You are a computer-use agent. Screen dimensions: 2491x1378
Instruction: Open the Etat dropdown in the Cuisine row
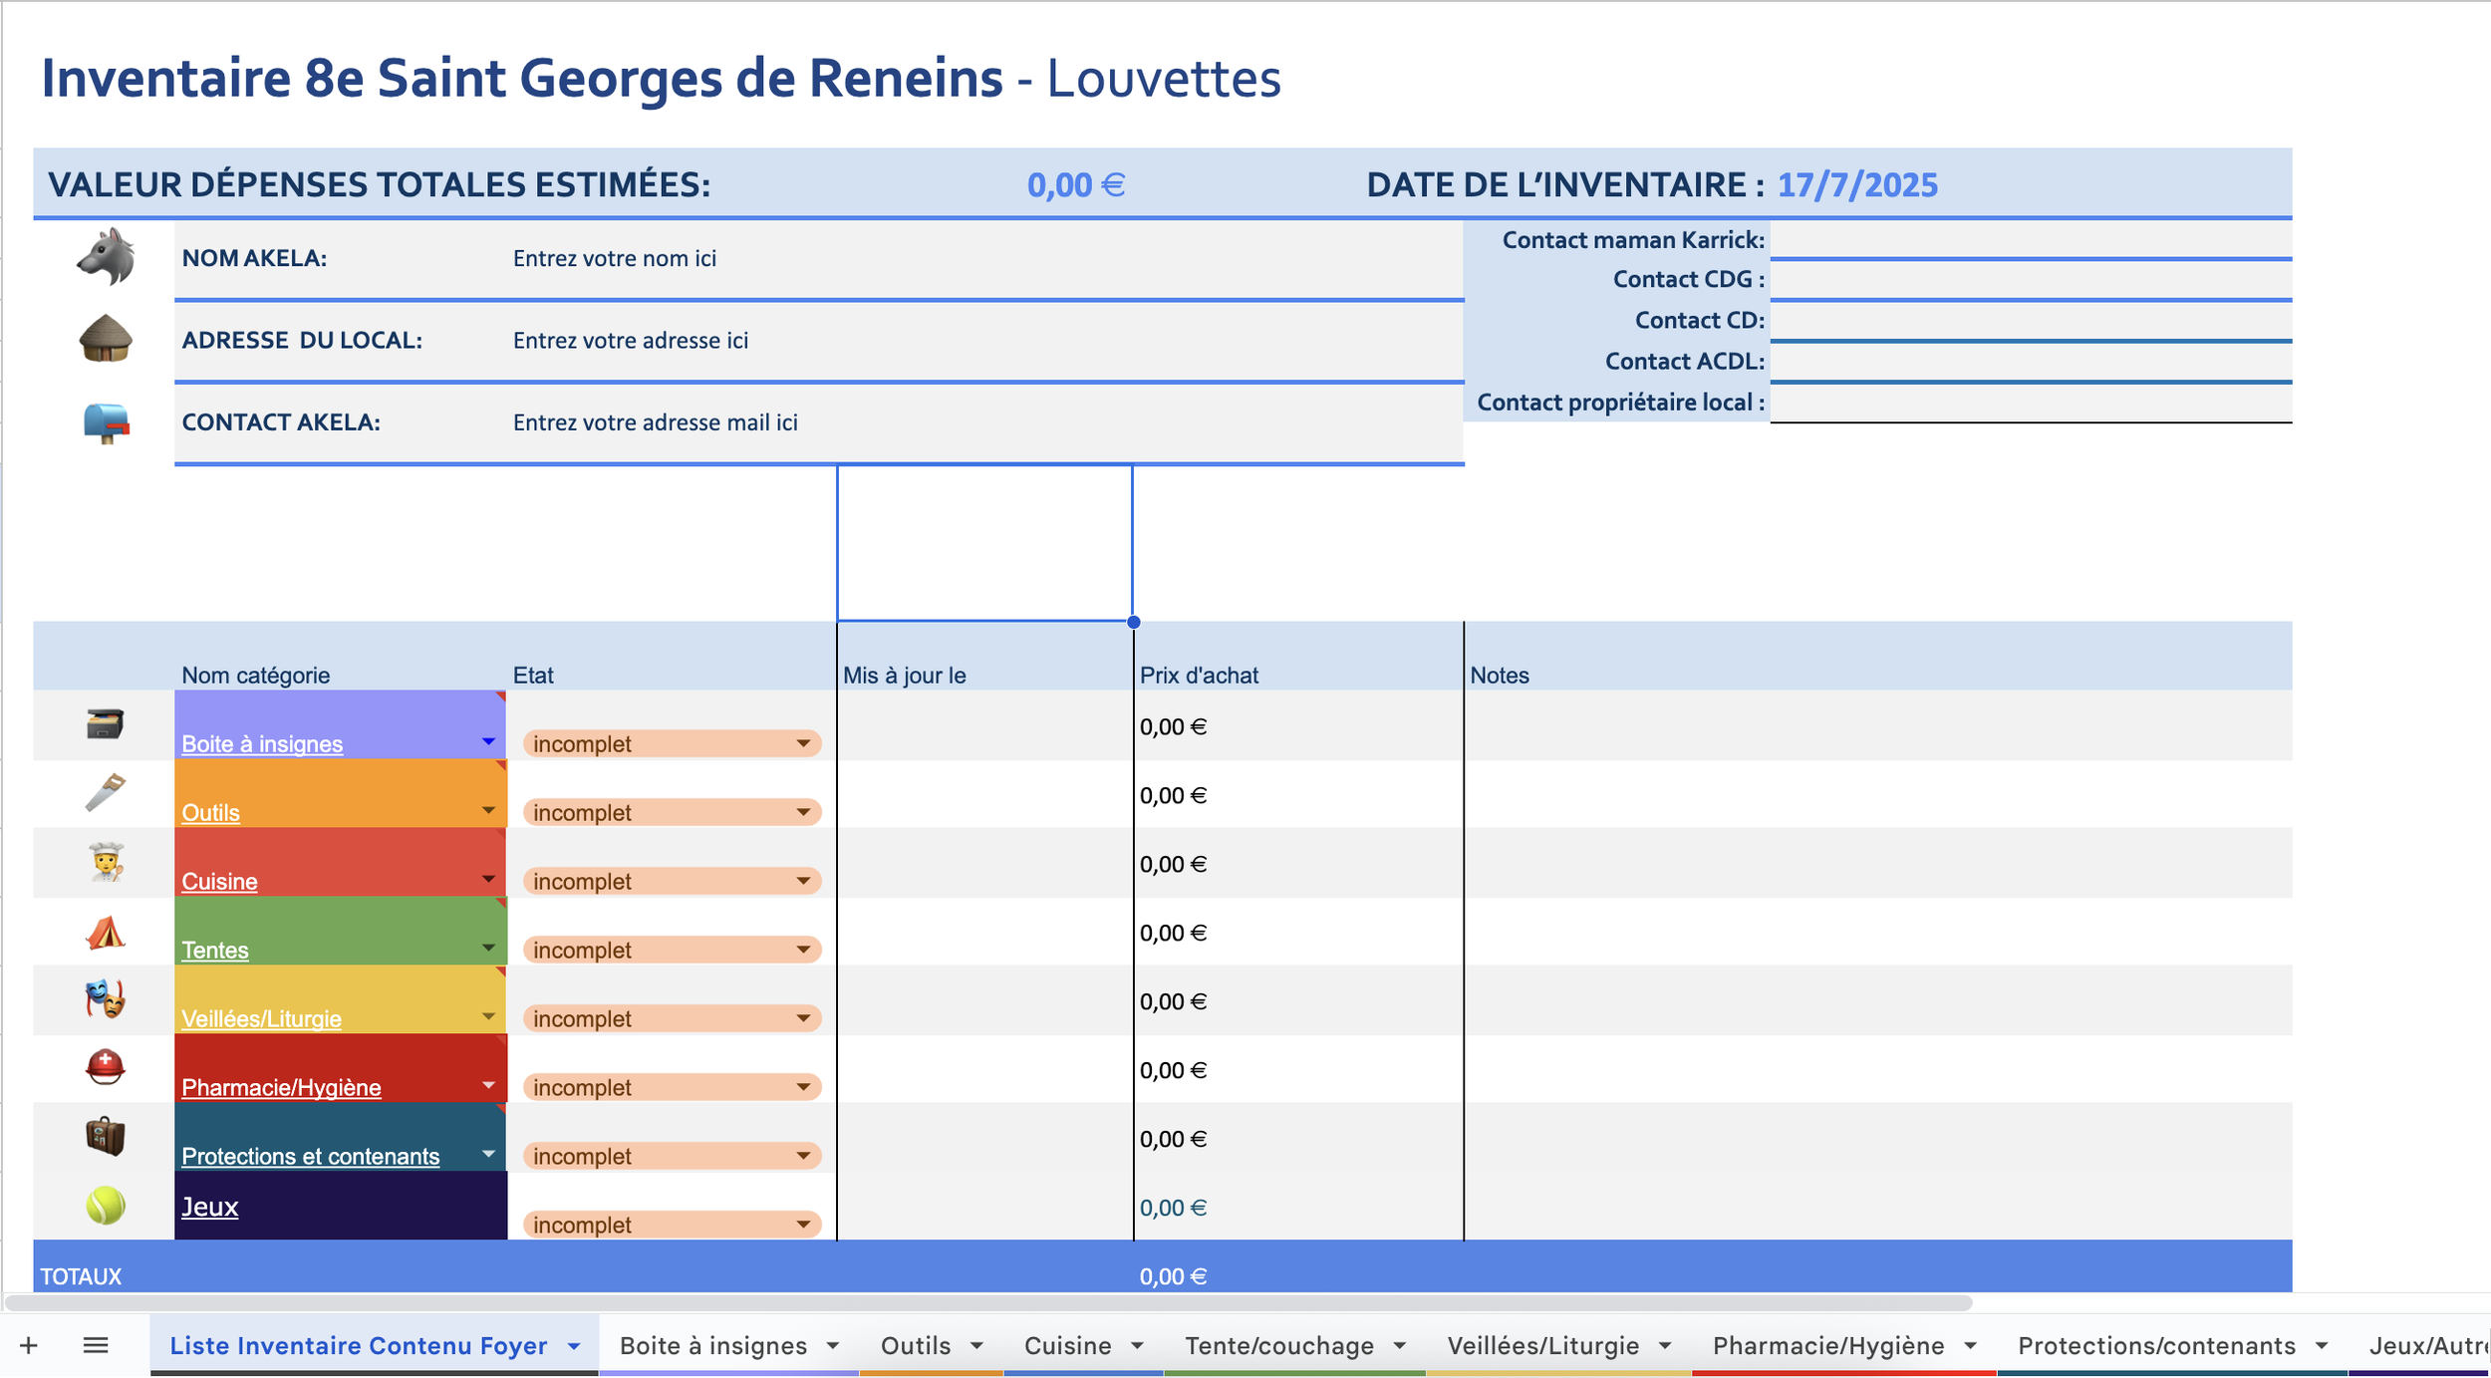click(673, 882)
